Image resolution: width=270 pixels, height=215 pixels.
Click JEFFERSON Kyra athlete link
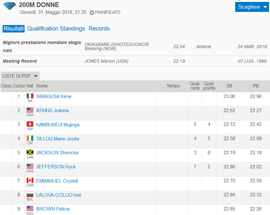point(55,167)
